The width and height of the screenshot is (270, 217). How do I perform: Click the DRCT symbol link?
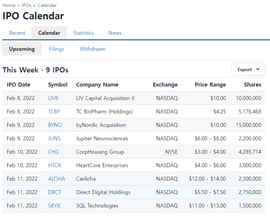55,192
